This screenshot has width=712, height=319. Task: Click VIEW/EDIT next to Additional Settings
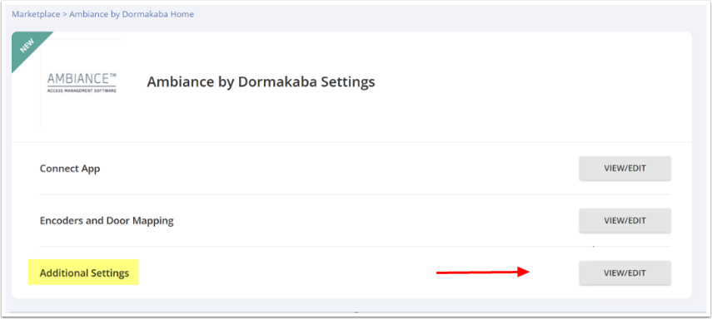(625, 272)
